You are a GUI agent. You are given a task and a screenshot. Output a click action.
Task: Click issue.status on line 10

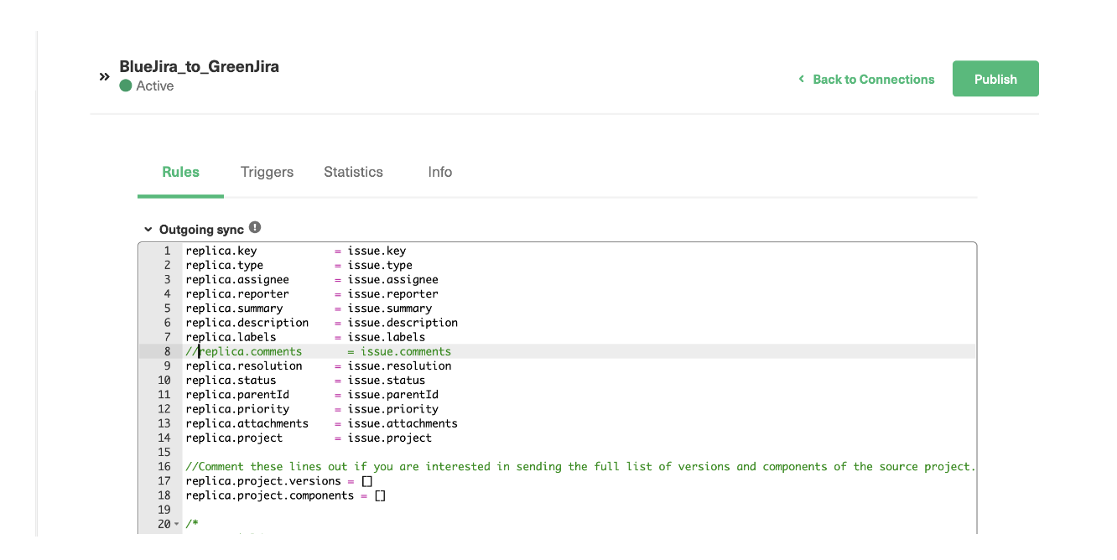click(x=387, y=380)
